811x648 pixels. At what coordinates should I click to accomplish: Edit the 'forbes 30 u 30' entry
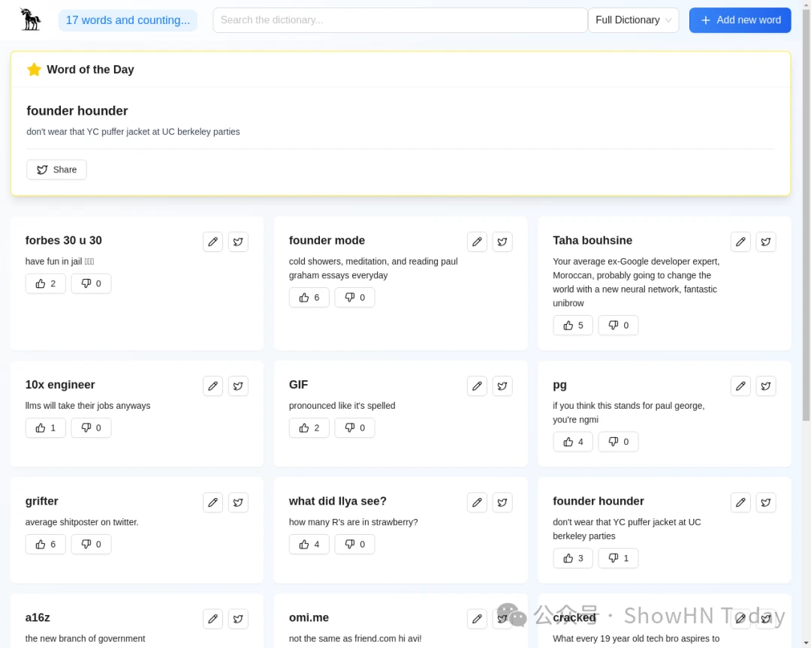213,241
